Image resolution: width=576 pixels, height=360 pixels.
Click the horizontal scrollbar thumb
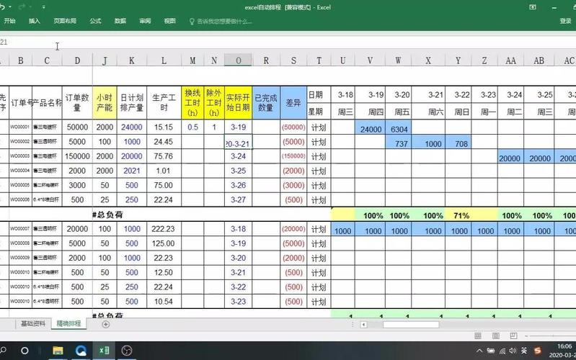point(411,325)
